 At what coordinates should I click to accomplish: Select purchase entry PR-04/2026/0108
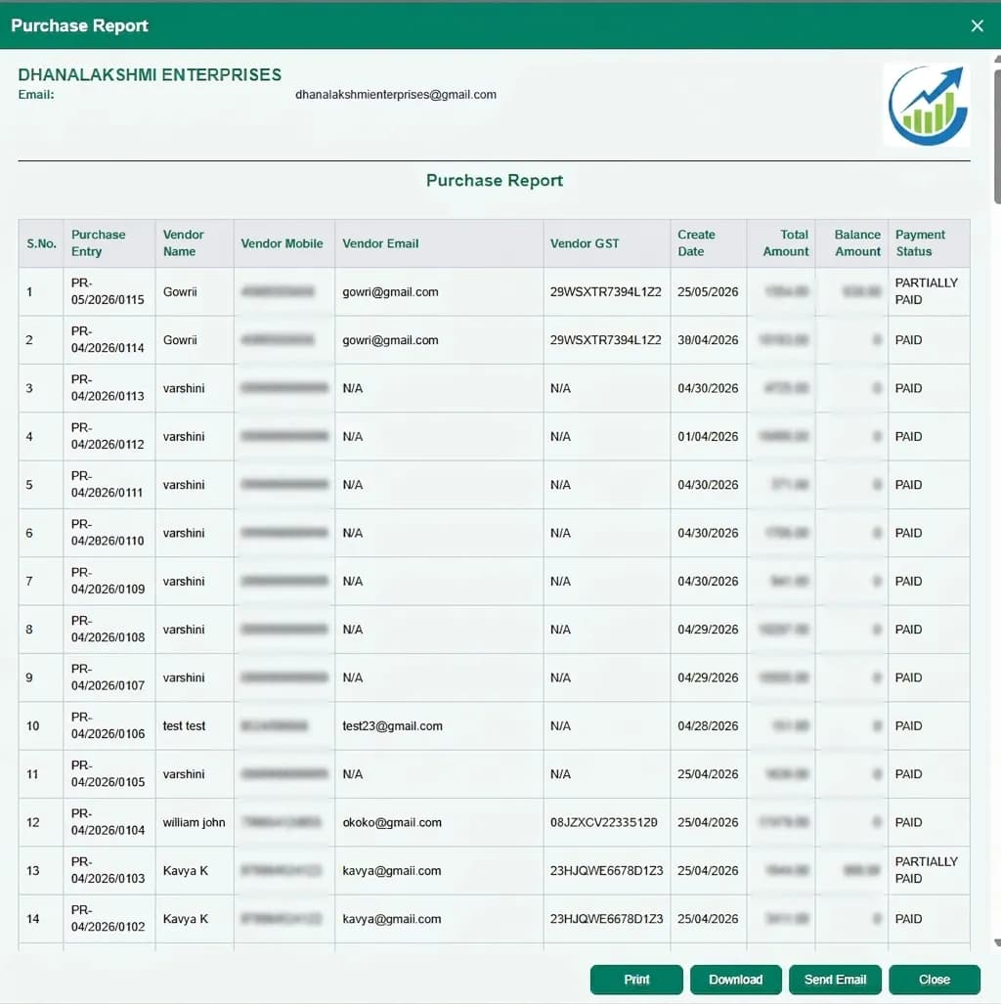108,629
